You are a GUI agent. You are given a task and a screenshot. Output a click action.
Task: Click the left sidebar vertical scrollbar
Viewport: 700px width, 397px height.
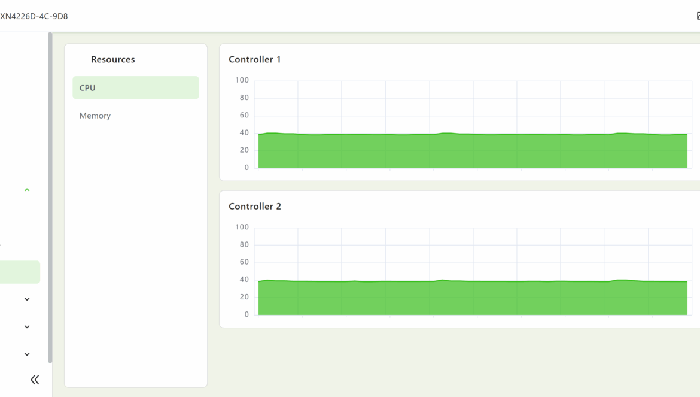(50, 198)
